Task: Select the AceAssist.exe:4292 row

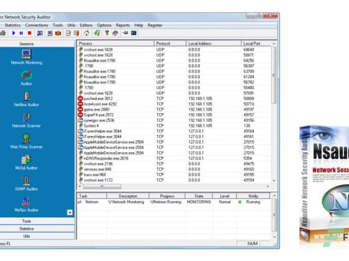Action: pyautogui.click(x=174, y=104)
